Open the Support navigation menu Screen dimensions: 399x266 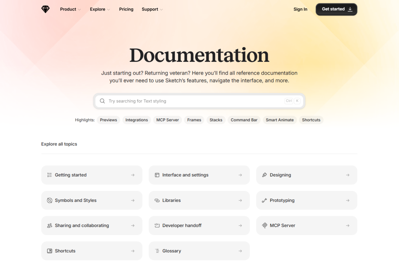[x=152, y=9]
